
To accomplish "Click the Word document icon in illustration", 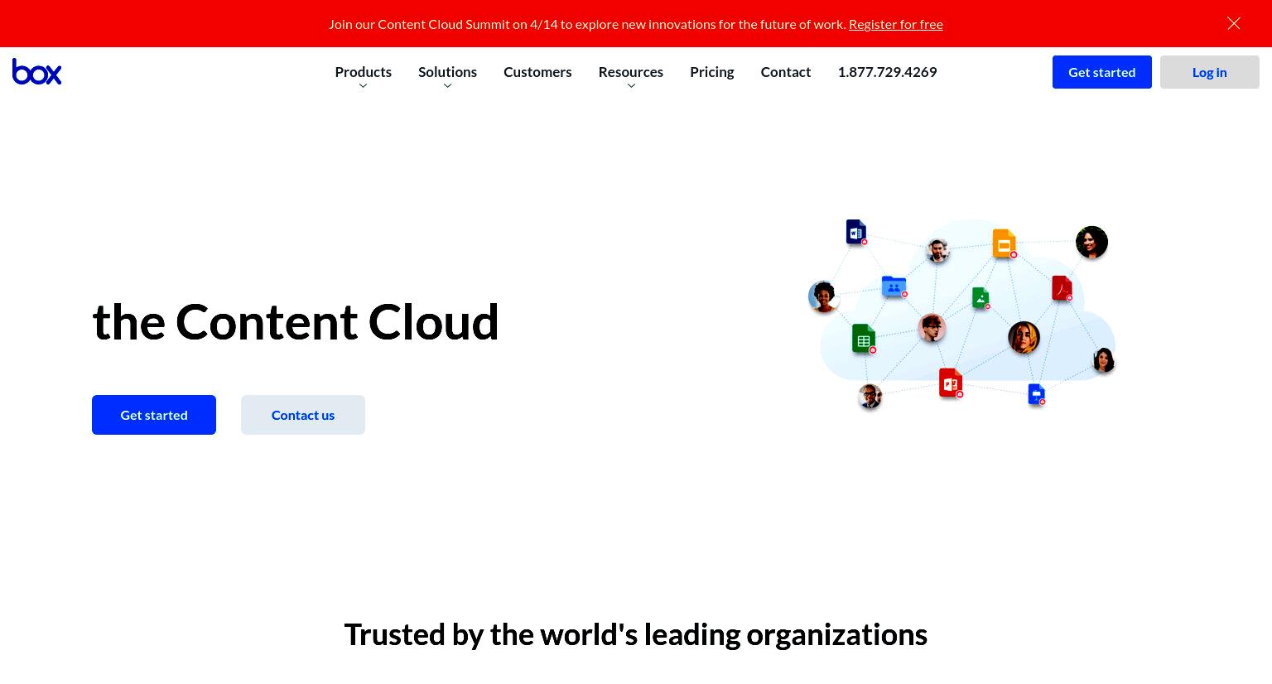I will pos(856,232).
